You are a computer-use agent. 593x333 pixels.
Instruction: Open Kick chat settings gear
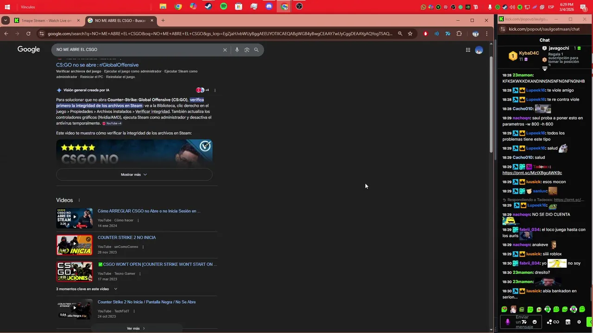(579, 322)
